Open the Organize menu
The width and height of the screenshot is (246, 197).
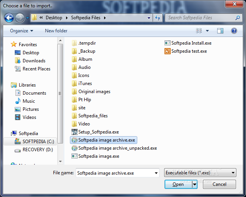coord(22,31)
